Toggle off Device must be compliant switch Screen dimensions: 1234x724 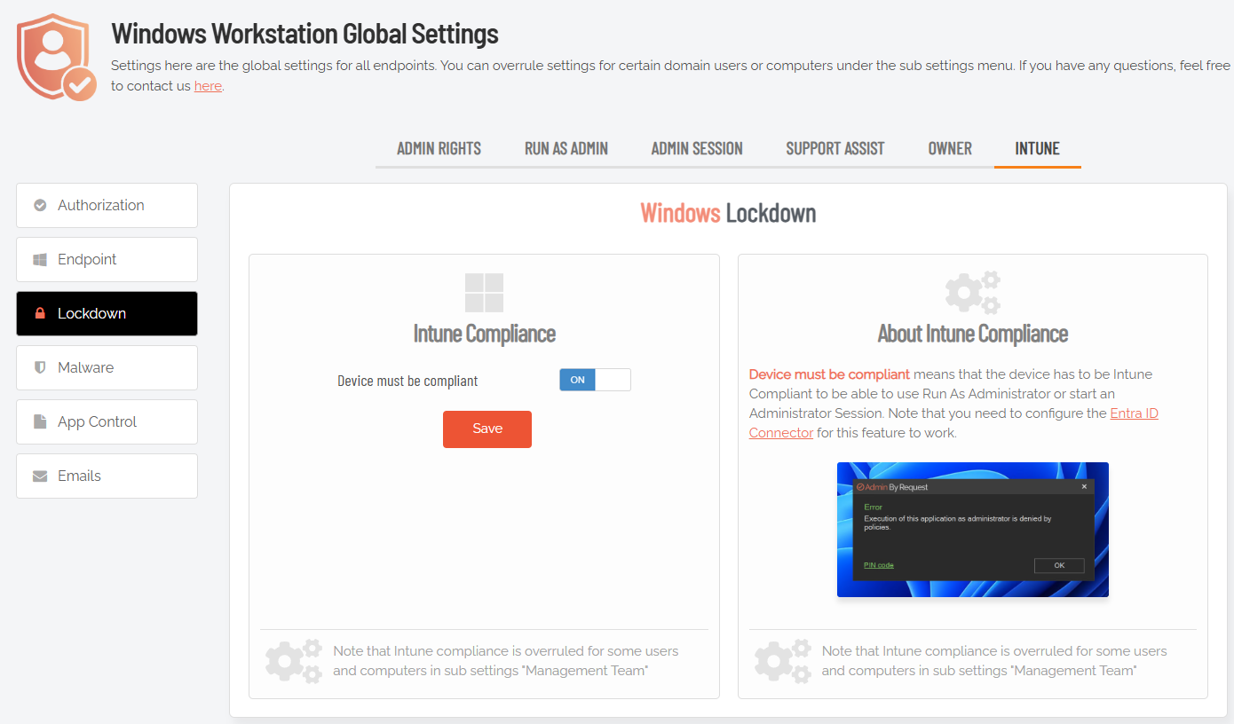[595, 380]
